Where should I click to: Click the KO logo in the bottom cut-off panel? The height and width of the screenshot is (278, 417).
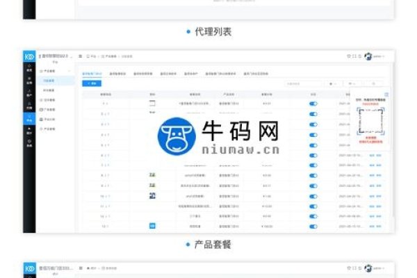point(29,269)
